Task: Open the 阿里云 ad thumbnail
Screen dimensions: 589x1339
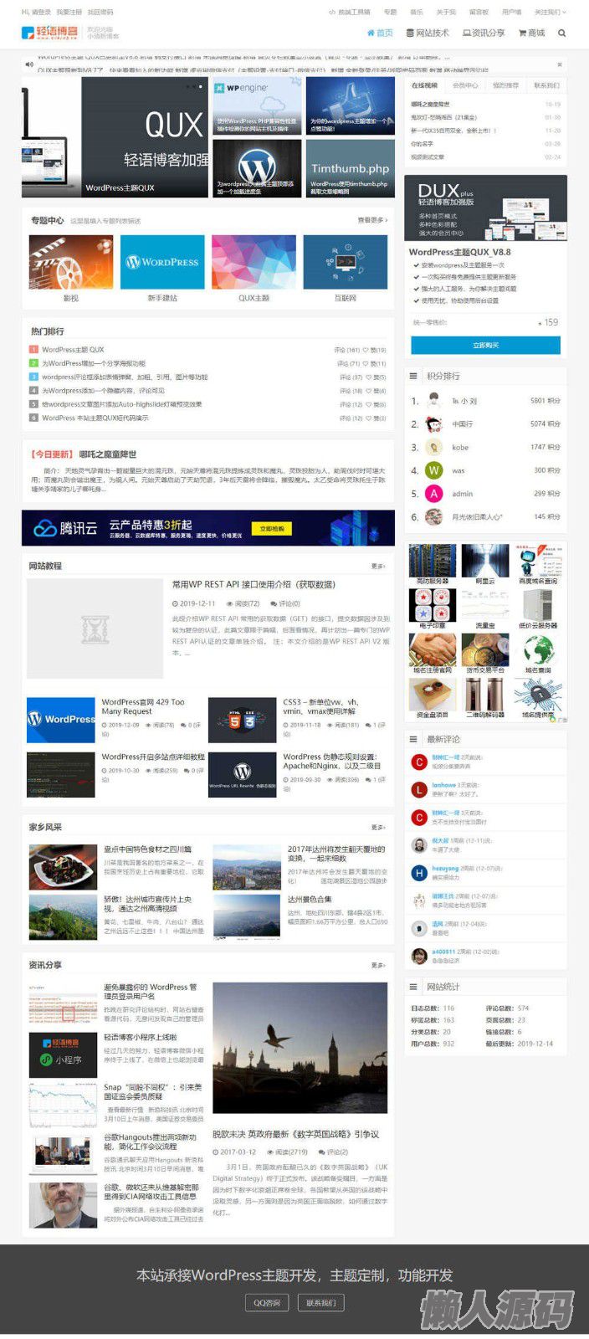Action: [x=485, y=560]
